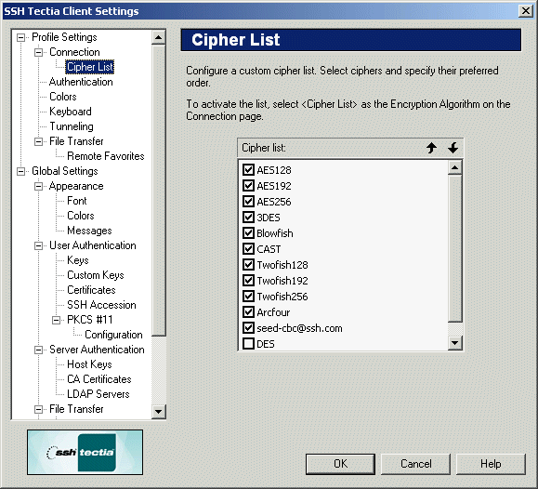Collapse the global File Transfer node
Image resolution: width=538 pixels, height=489 pixels.
pos(38,409)
